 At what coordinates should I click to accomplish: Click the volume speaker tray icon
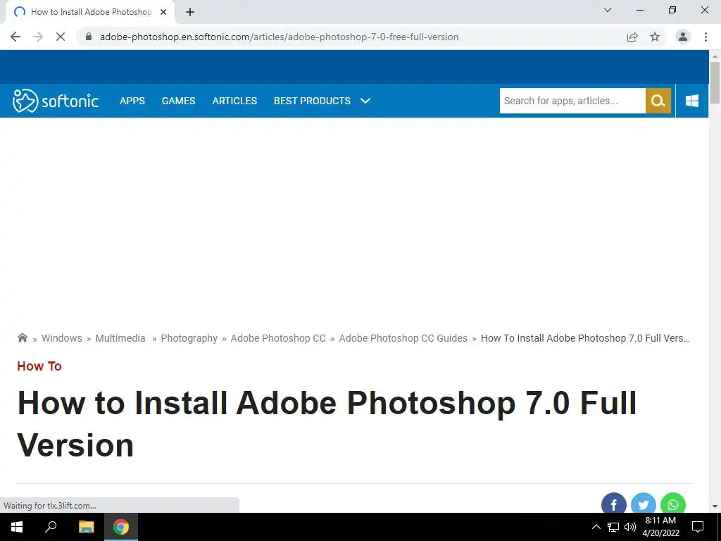[x=630, y=527]
